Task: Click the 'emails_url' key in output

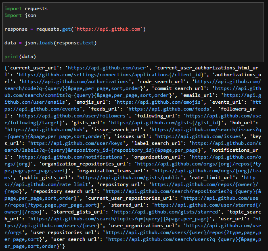Action: tap(198, 95)
